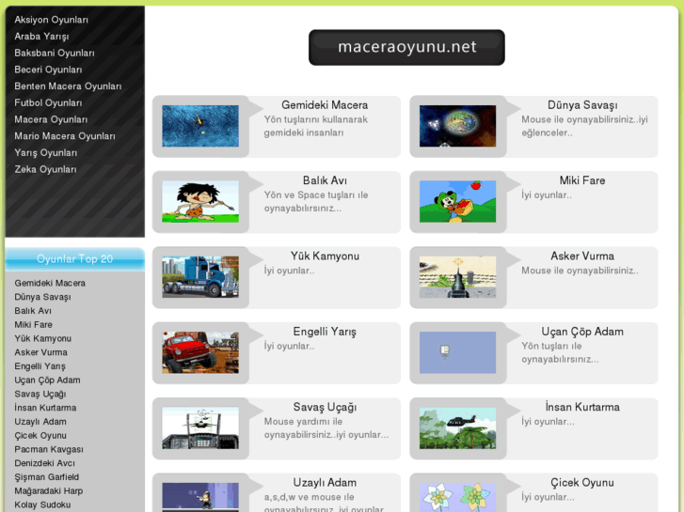Select Miki Fare in Top 20 list
This screenshot has width=684, height=512.
pyautogui.click(x=33, y=325)
